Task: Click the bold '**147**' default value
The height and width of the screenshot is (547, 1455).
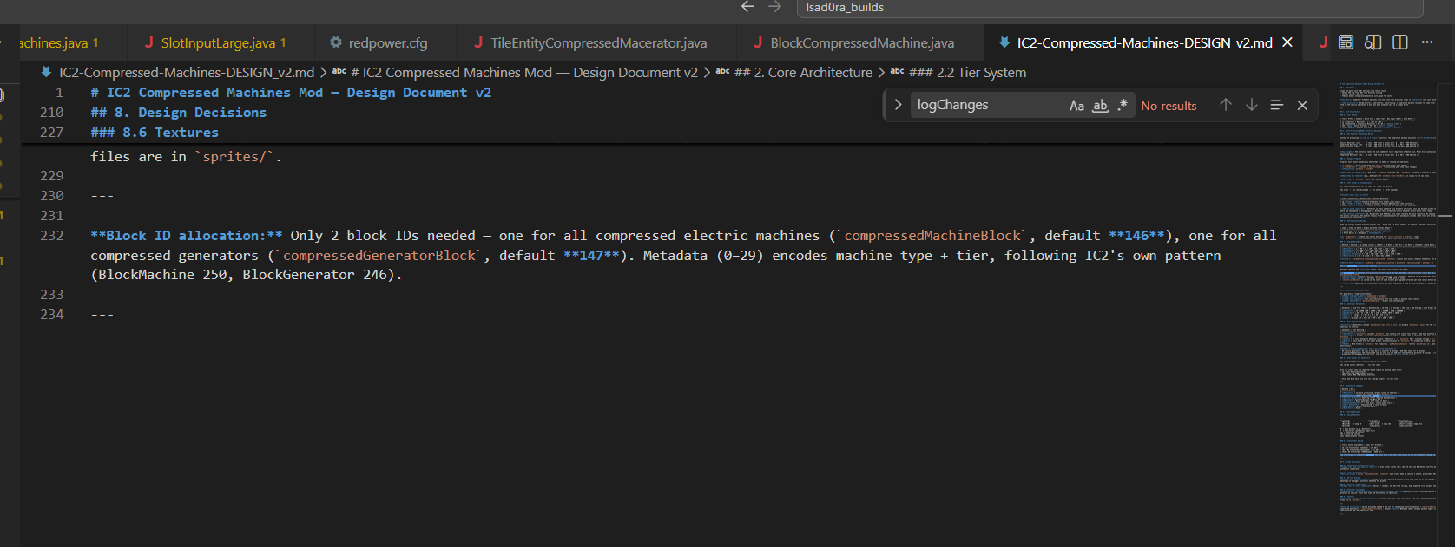Action: coord(591,256)
